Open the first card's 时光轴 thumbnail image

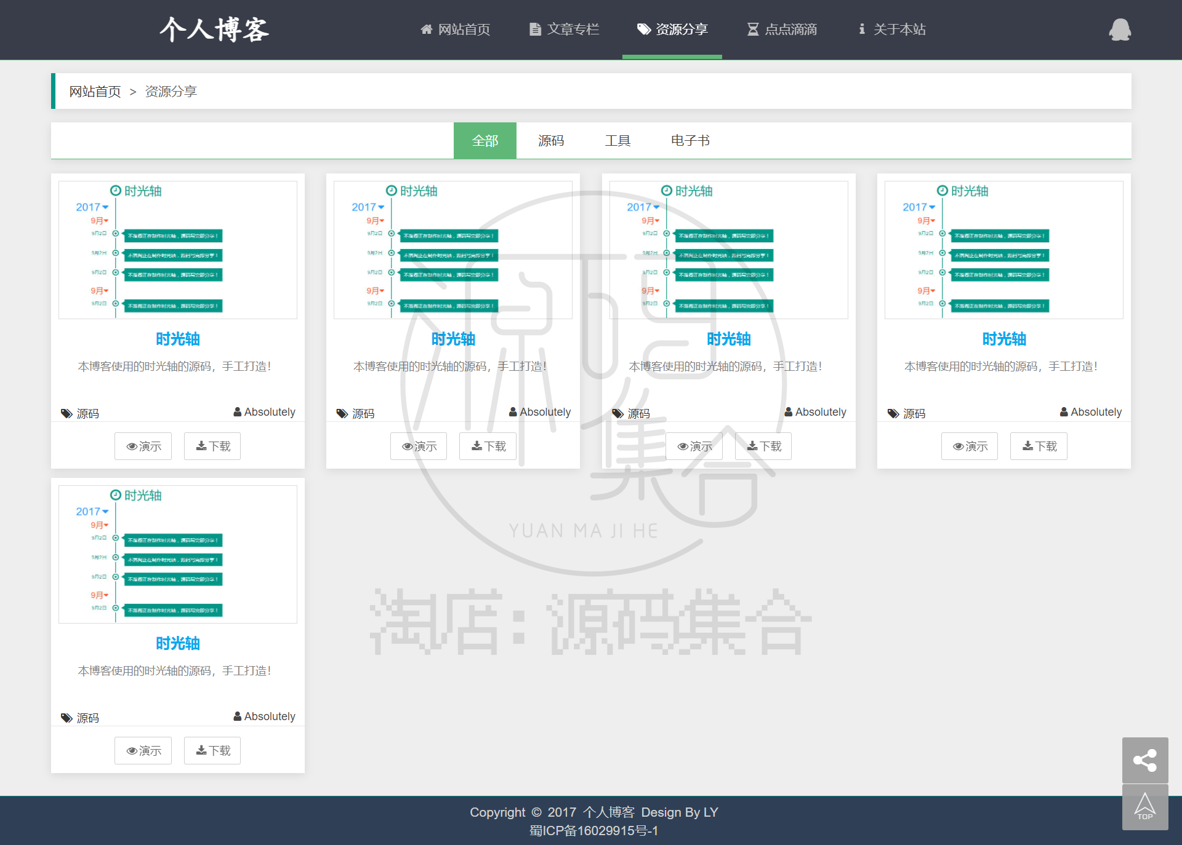(x=178, y=250)
